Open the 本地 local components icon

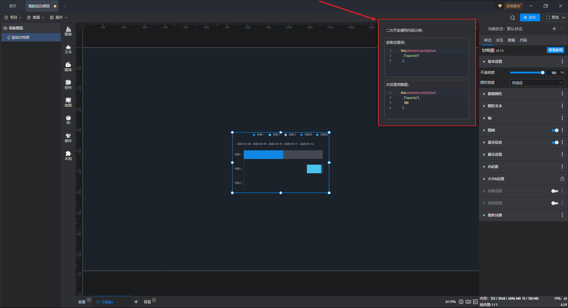click(68, 155)
